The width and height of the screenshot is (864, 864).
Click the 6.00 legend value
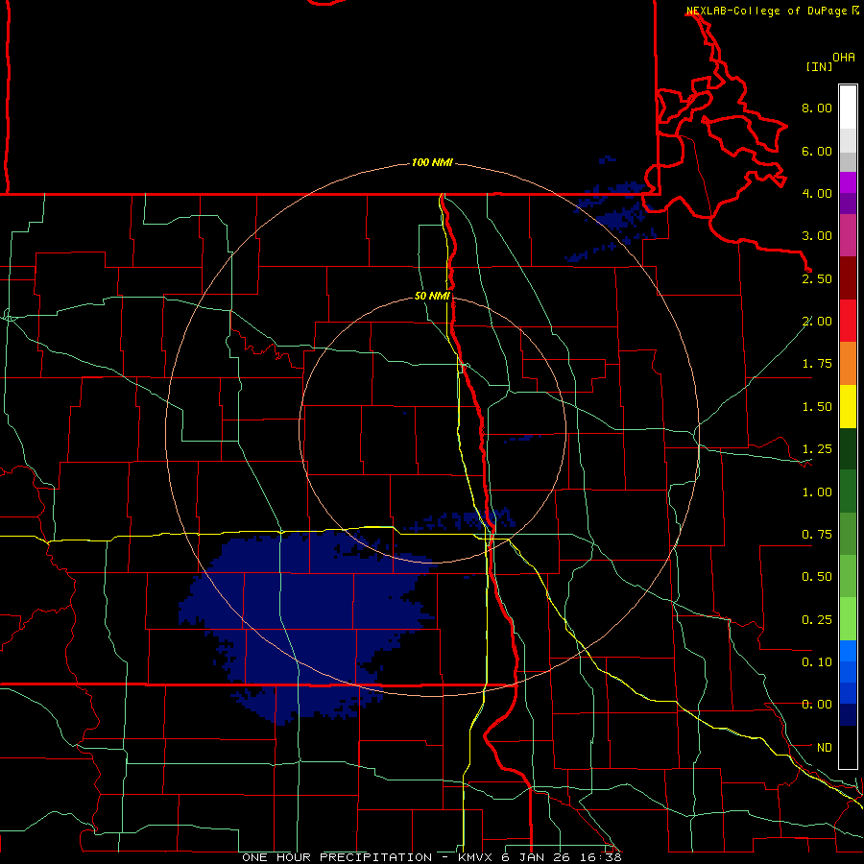[817, 151]
